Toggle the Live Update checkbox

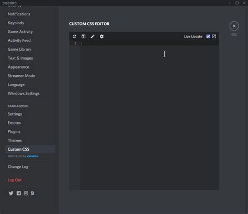coord(208,36)
